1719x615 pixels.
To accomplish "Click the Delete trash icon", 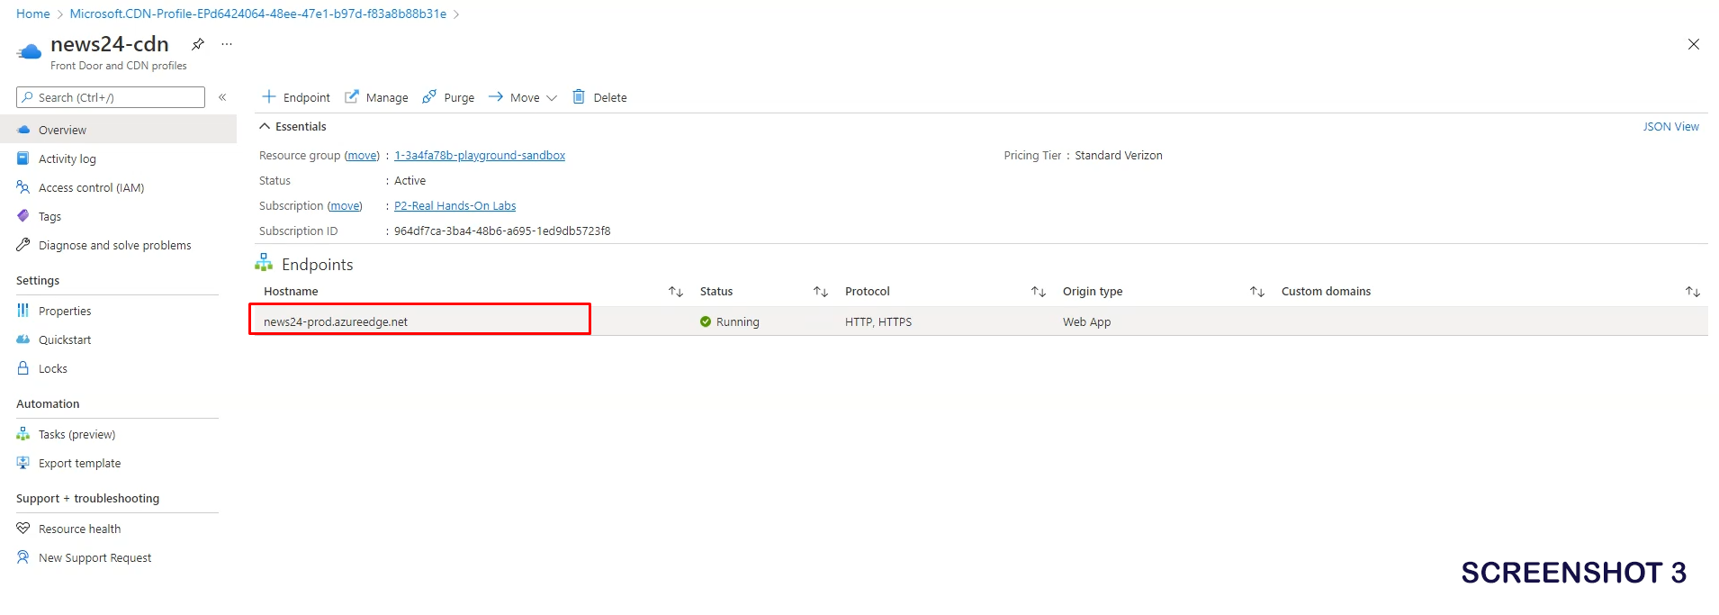I will point(579,97).
